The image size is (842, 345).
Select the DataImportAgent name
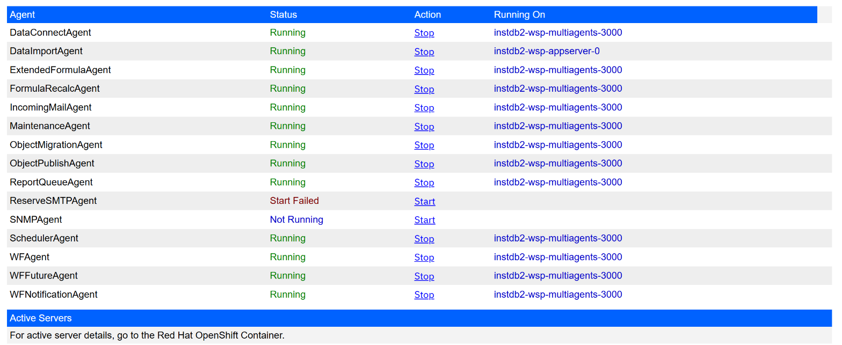[46, 51]
